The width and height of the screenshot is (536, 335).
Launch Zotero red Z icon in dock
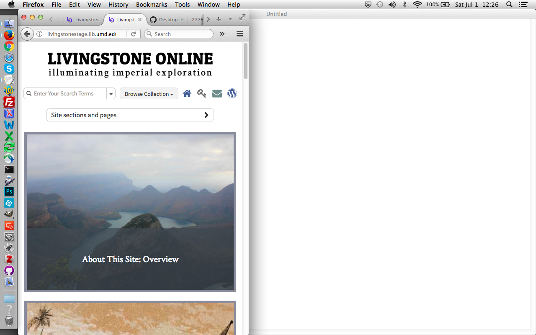tap(9, 259)
